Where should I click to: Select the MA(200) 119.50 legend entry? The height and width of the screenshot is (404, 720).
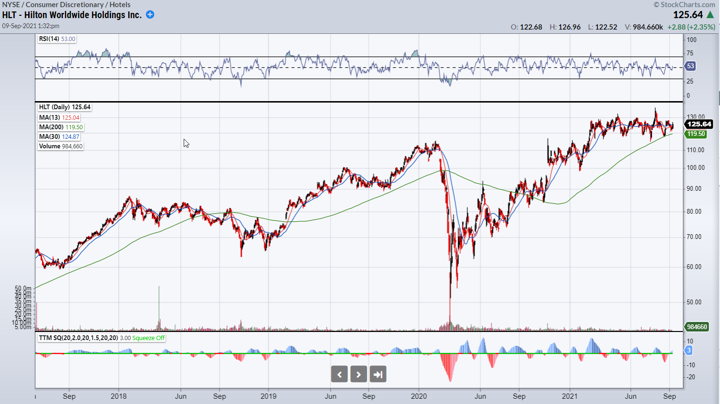61,127
